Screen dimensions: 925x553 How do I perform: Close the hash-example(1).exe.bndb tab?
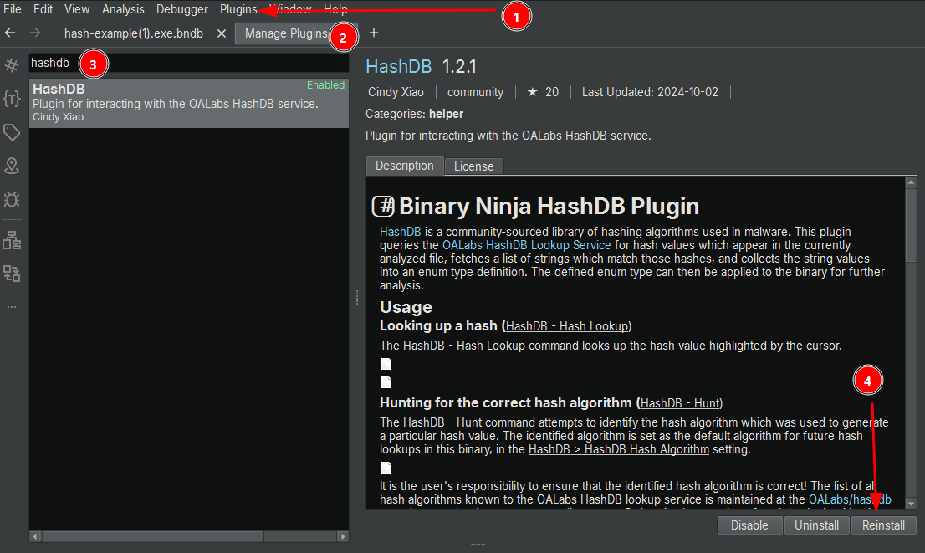point(222,33)
